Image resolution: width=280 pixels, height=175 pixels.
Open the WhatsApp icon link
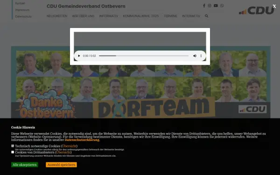(x=222, y=6)
